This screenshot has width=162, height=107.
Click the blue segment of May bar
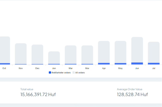tap(120, 64)
